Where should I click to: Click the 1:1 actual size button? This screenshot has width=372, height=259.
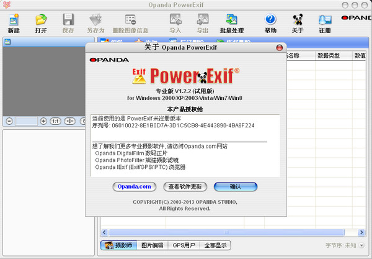coord(55,121)
